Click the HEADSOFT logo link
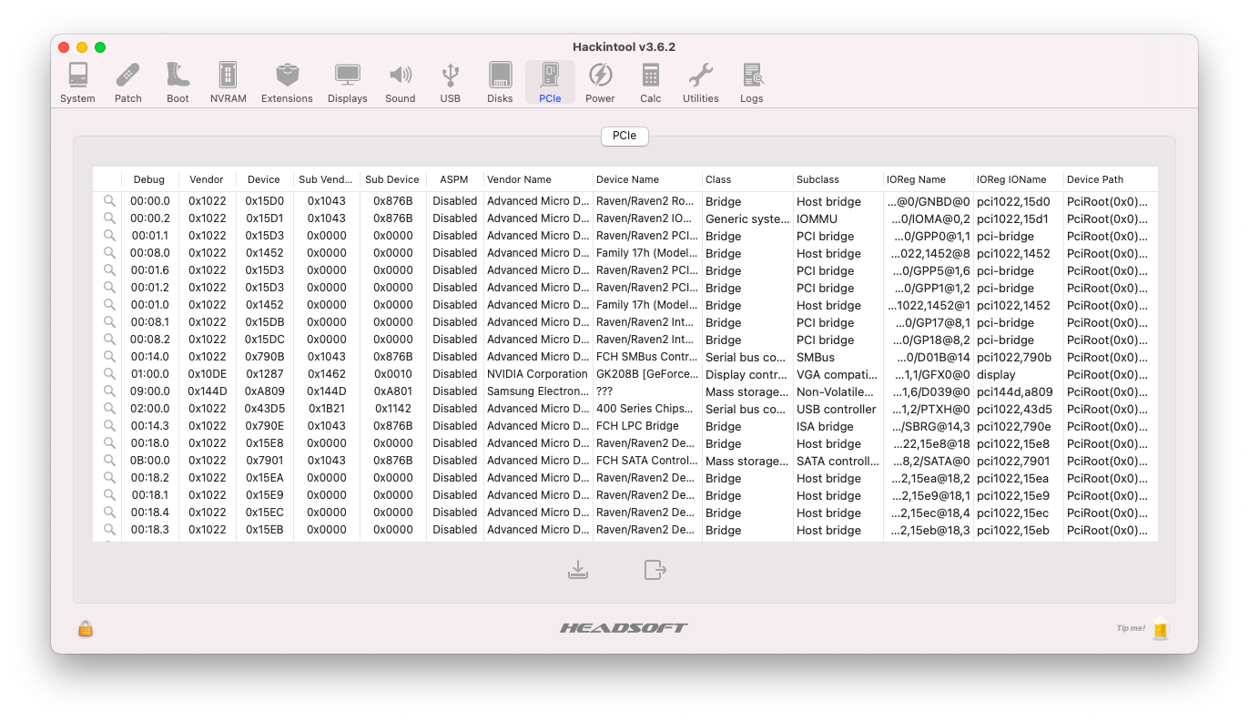 (x=624, y=628)
